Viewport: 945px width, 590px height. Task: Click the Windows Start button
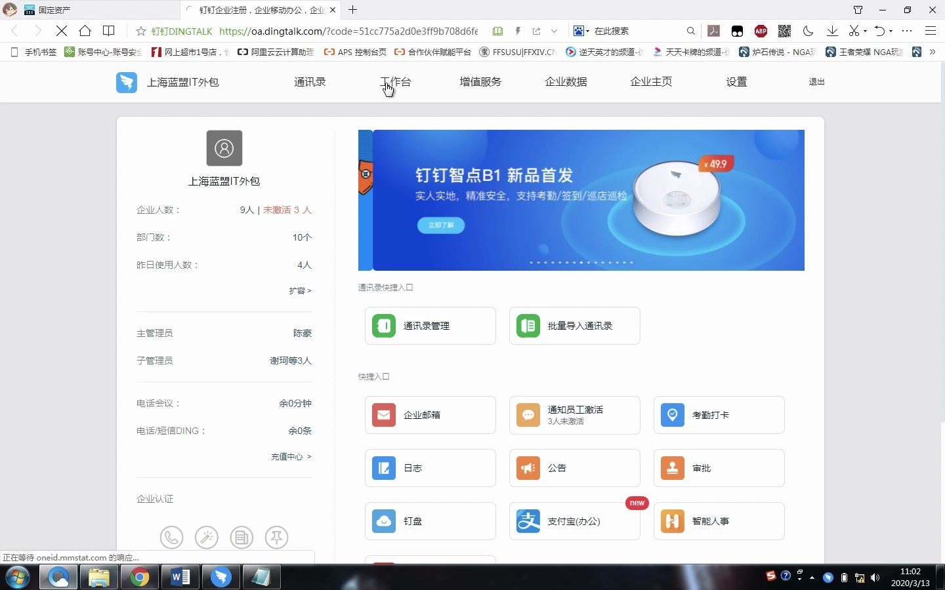(18, 578)
